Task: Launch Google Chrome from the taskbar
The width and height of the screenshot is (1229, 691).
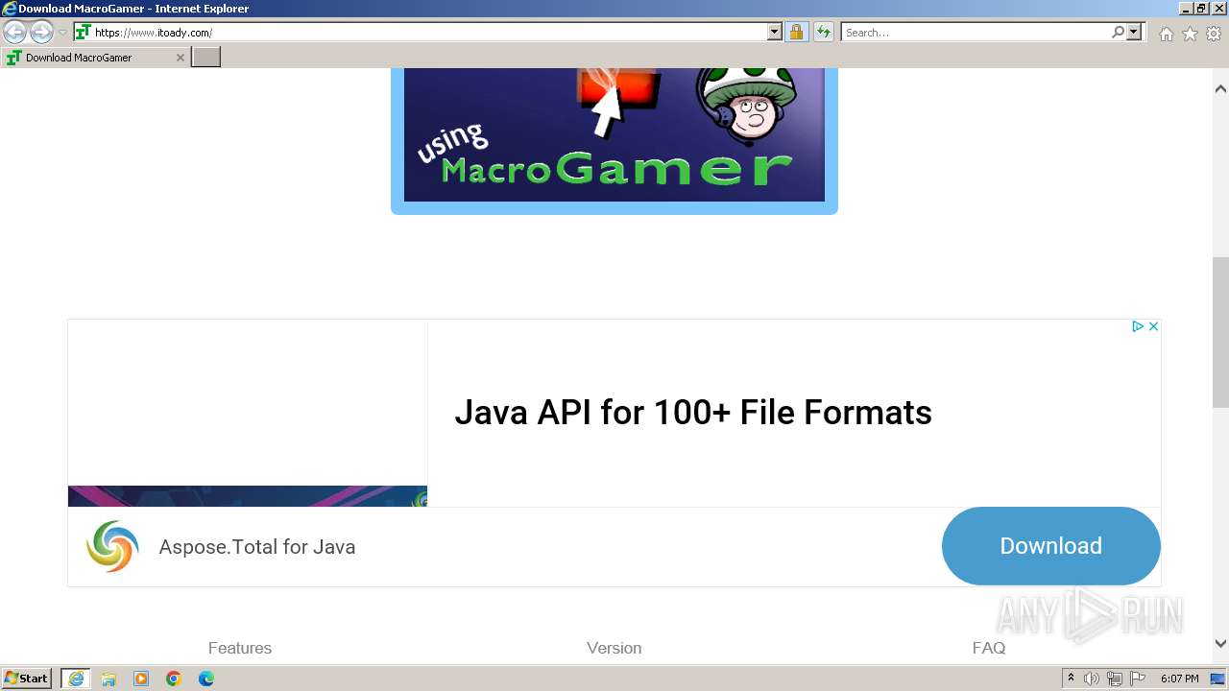Action: (174, 679)
